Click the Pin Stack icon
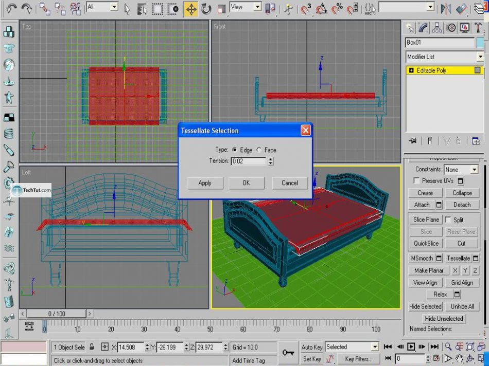 pos(413,141)
